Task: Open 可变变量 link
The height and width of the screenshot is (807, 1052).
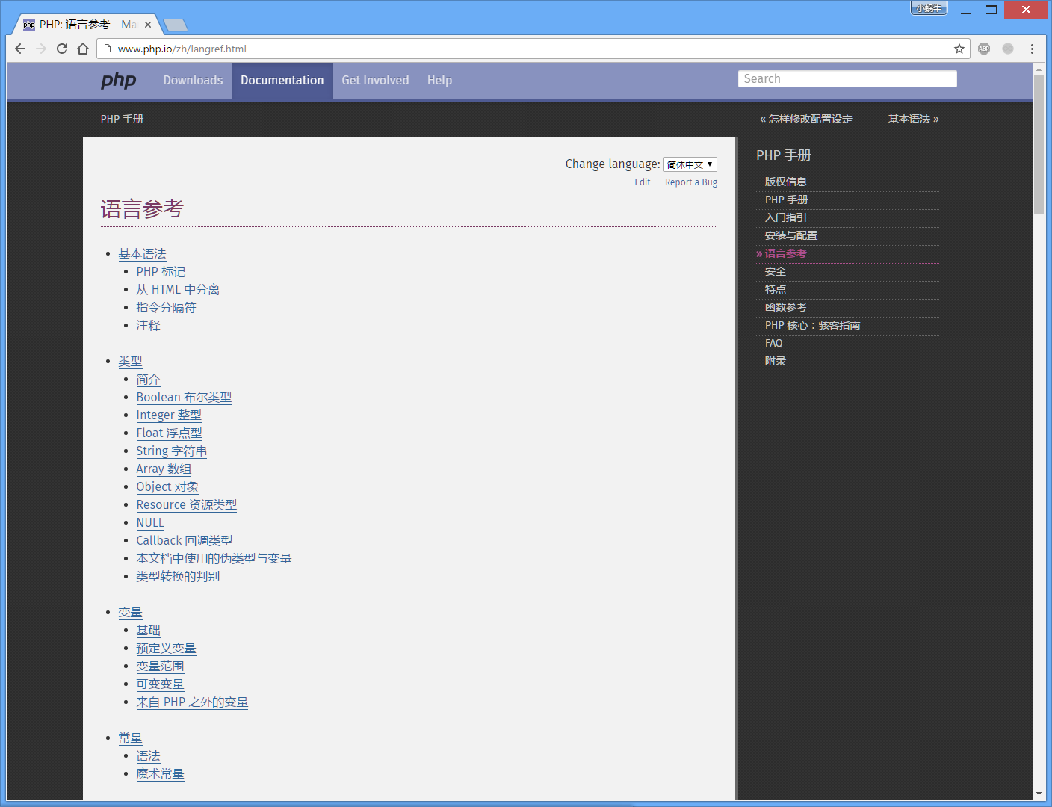Action: [x=160, y=684]
